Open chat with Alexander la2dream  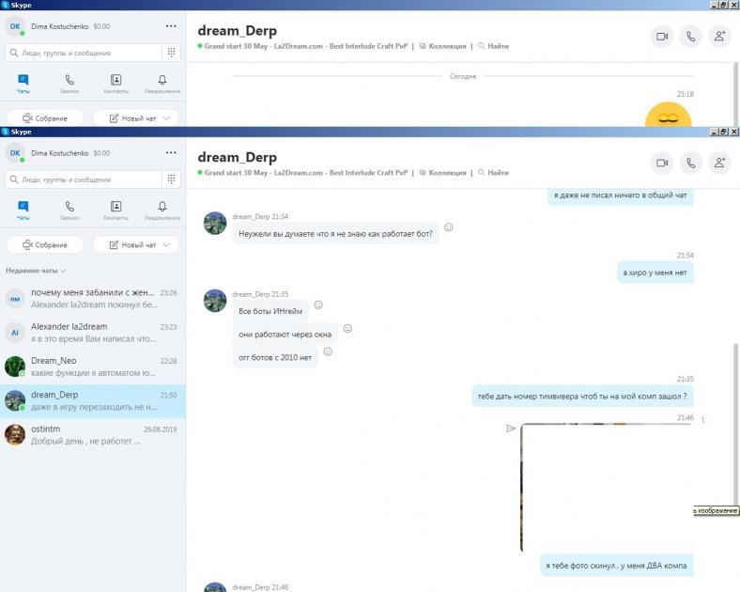[92, 332]
